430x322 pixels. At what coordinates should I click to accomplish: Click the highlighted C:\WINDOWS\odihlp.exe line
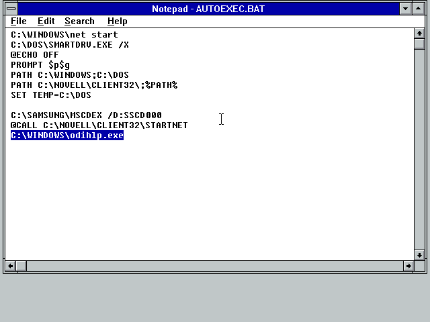[67, 136]
